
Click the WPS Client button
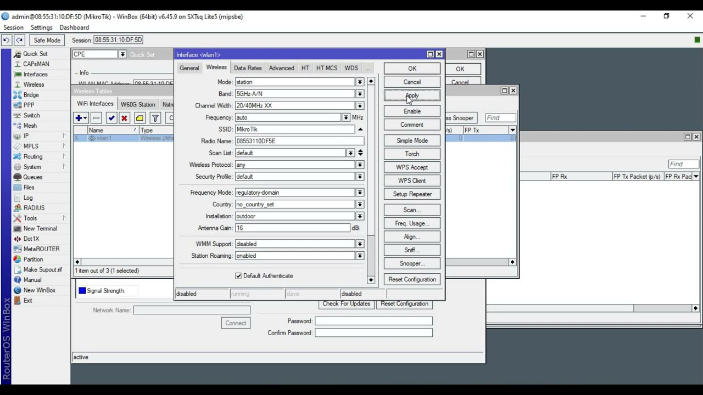[x=412, y=180]
